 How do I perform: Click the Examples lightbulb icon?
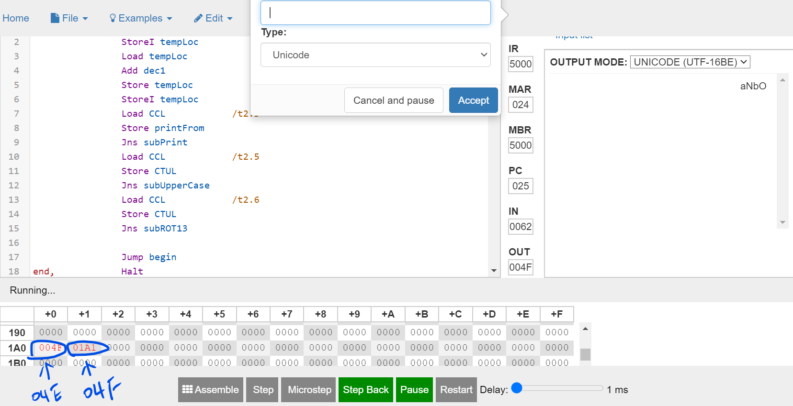click(113, 18)
